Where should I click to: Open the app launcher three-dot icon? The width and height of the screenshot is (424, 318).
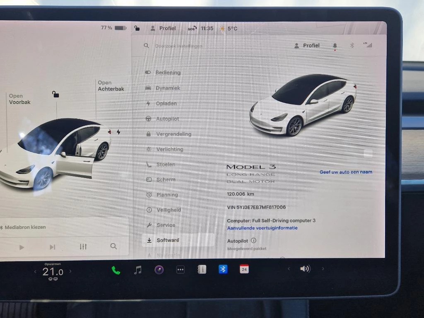[x=181, y=269]
